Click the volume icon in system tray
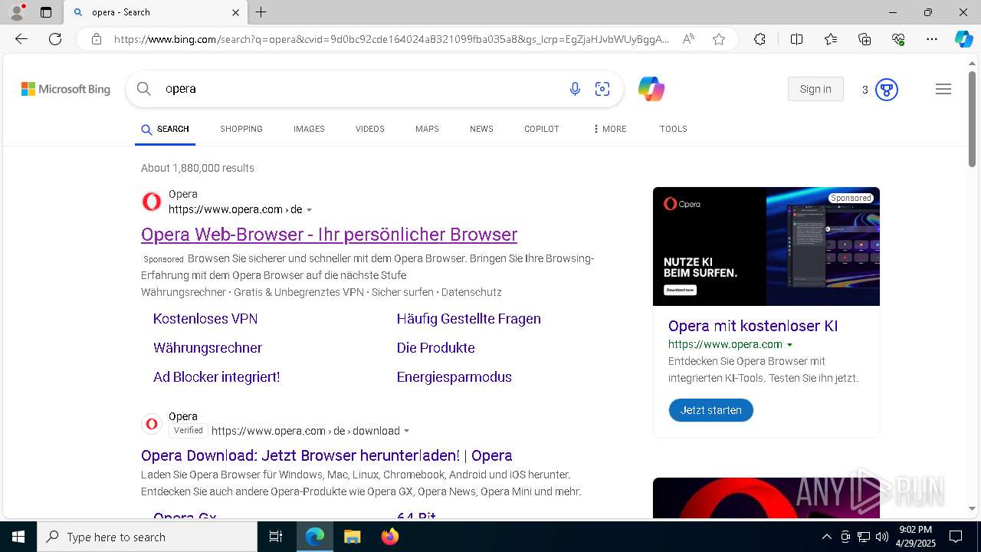The image size is (981, 552). (x=882, y=537)
